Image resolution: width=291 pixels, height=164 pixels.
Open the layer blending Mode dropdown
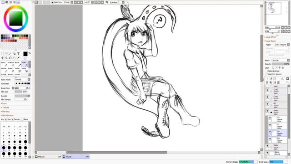[x=281, y=60]
